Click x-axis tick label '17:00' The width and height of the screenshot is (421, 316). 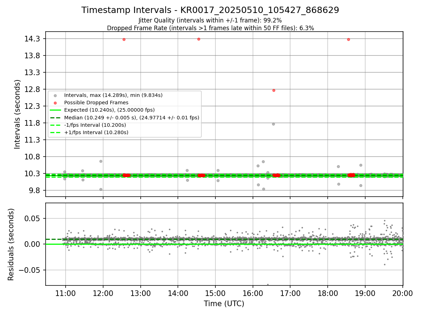(x=290, y=294)
